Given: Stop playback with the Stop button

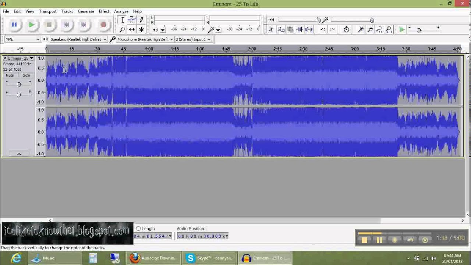Looking at the screenshot, I should (49, 25).
